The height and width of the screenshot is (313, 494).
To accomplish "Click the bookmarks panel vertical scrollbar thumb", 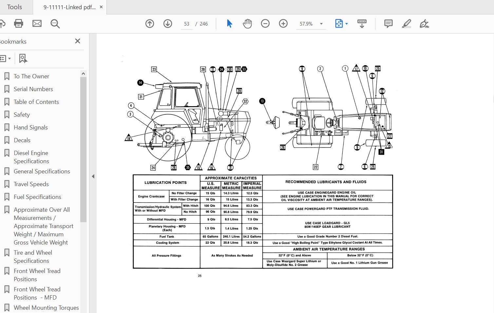I will (83, 149).
